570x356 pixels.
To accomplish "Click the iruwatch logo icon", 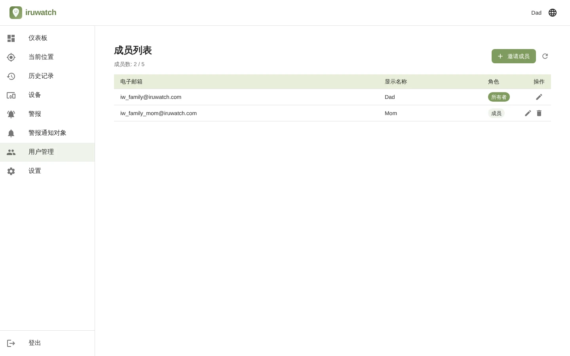I will (x=16, y=13).
